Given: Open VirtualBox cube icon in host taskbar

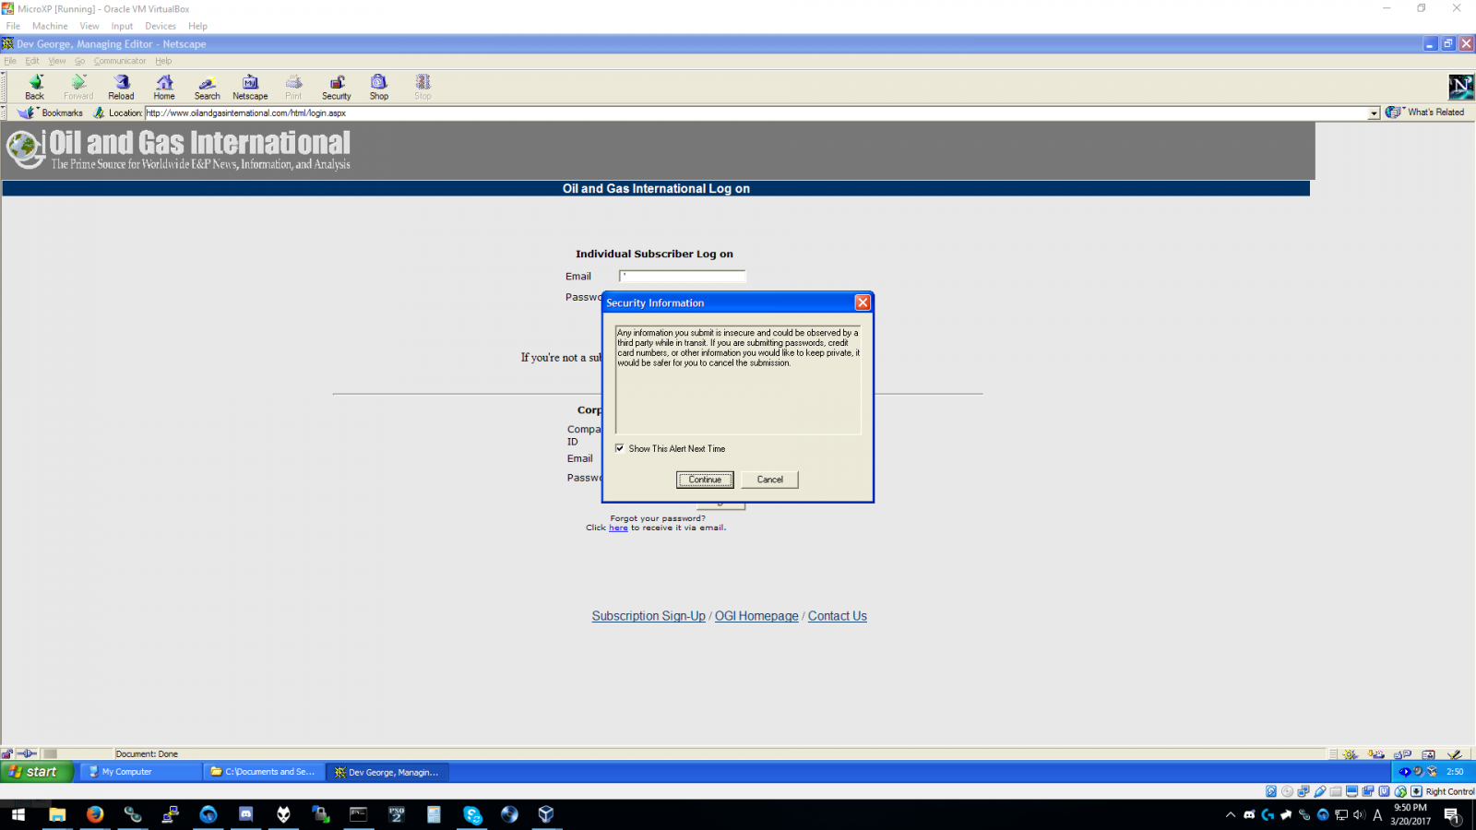Looking at the screenshot, I should [x=546, y=814].
